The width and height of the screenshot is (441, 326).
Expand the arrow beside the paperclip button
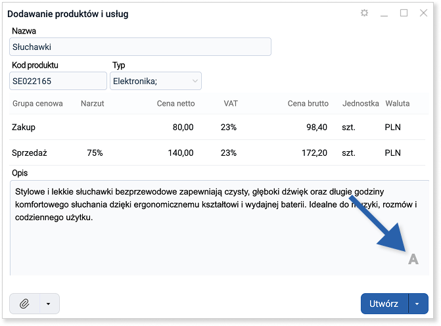point(49,304)
